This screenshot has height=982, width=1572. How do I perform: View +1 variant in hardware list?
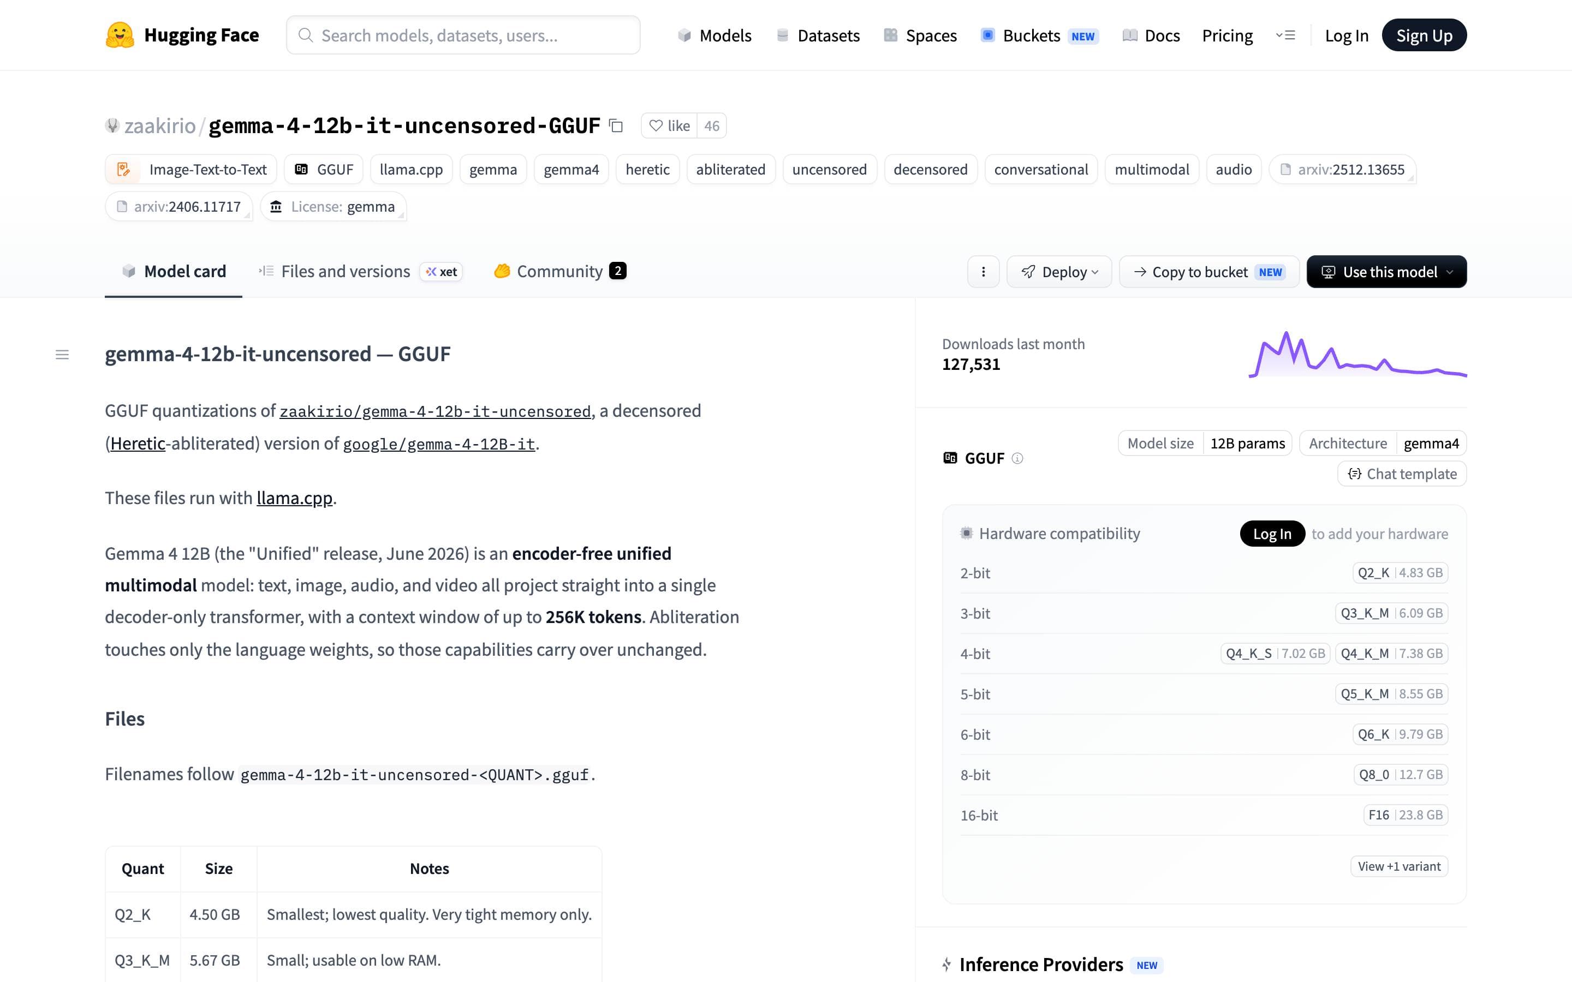click(1399, 866)
